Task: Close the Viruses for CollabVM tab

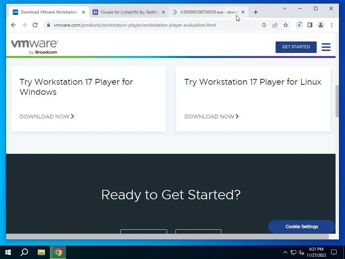Action: [163, 12]
